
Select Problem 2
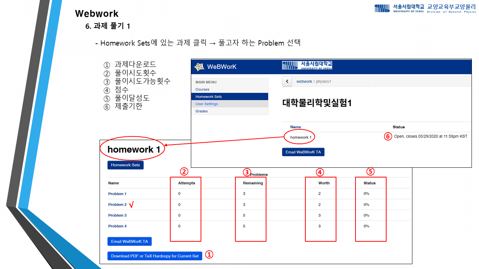click(x=117, y=204)
